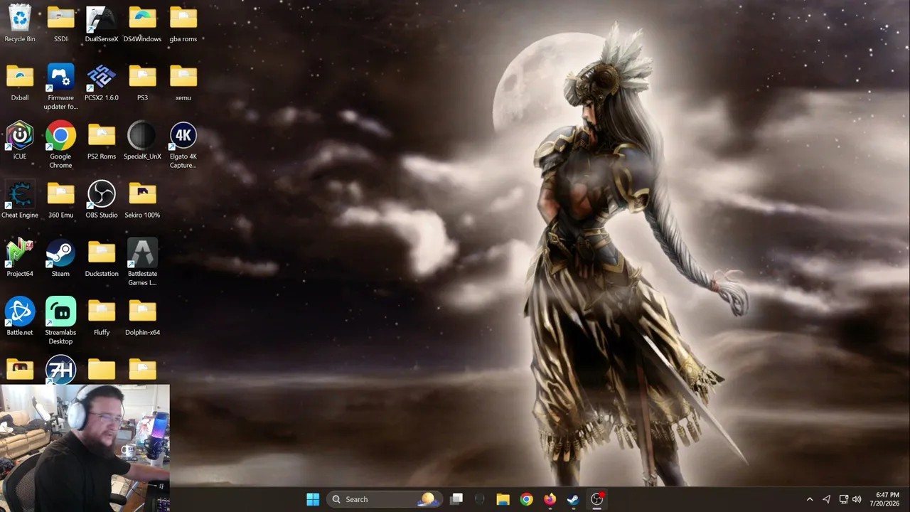The height and width of the screenshot is (512, 910).
Task: Click the taskbar Search box
Action: 385,499
